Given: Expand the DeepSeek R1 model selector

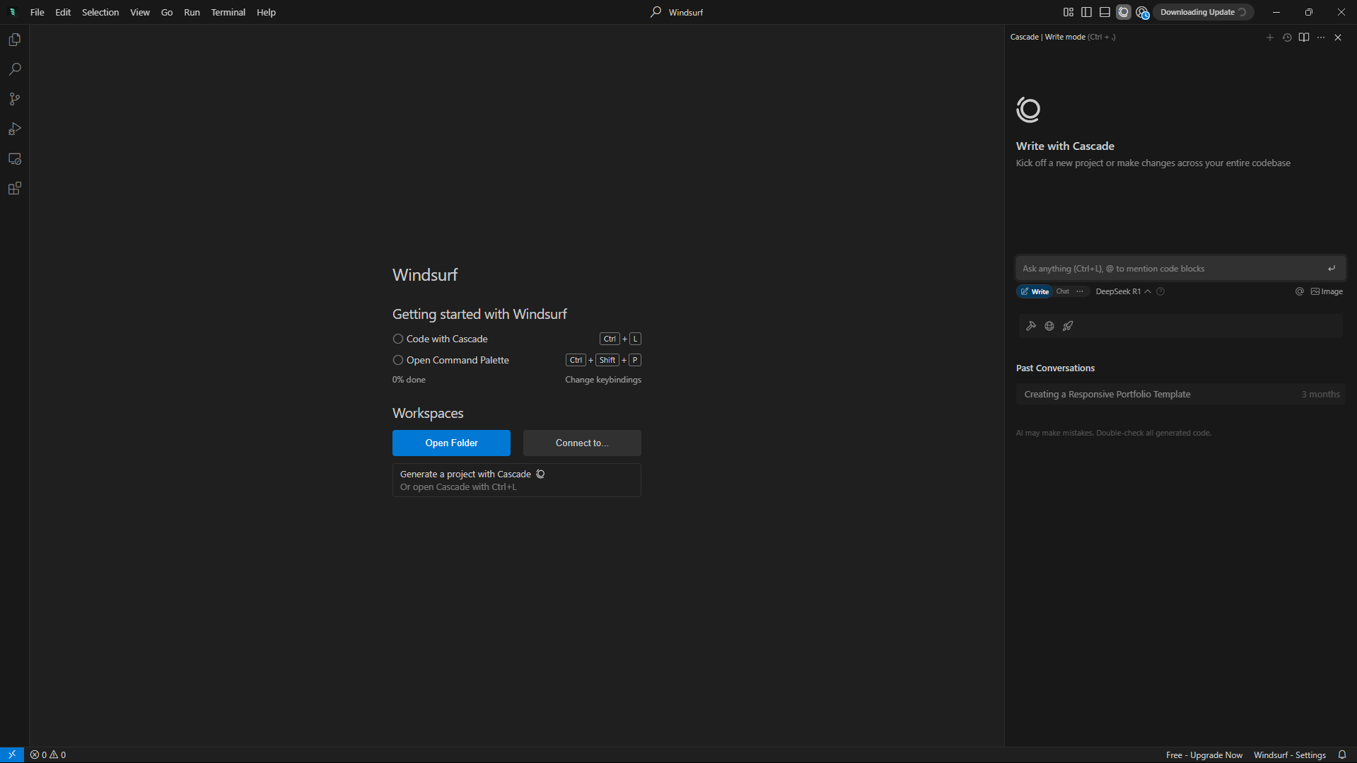Looking at the screenshot, I should tap(1123, 291).
